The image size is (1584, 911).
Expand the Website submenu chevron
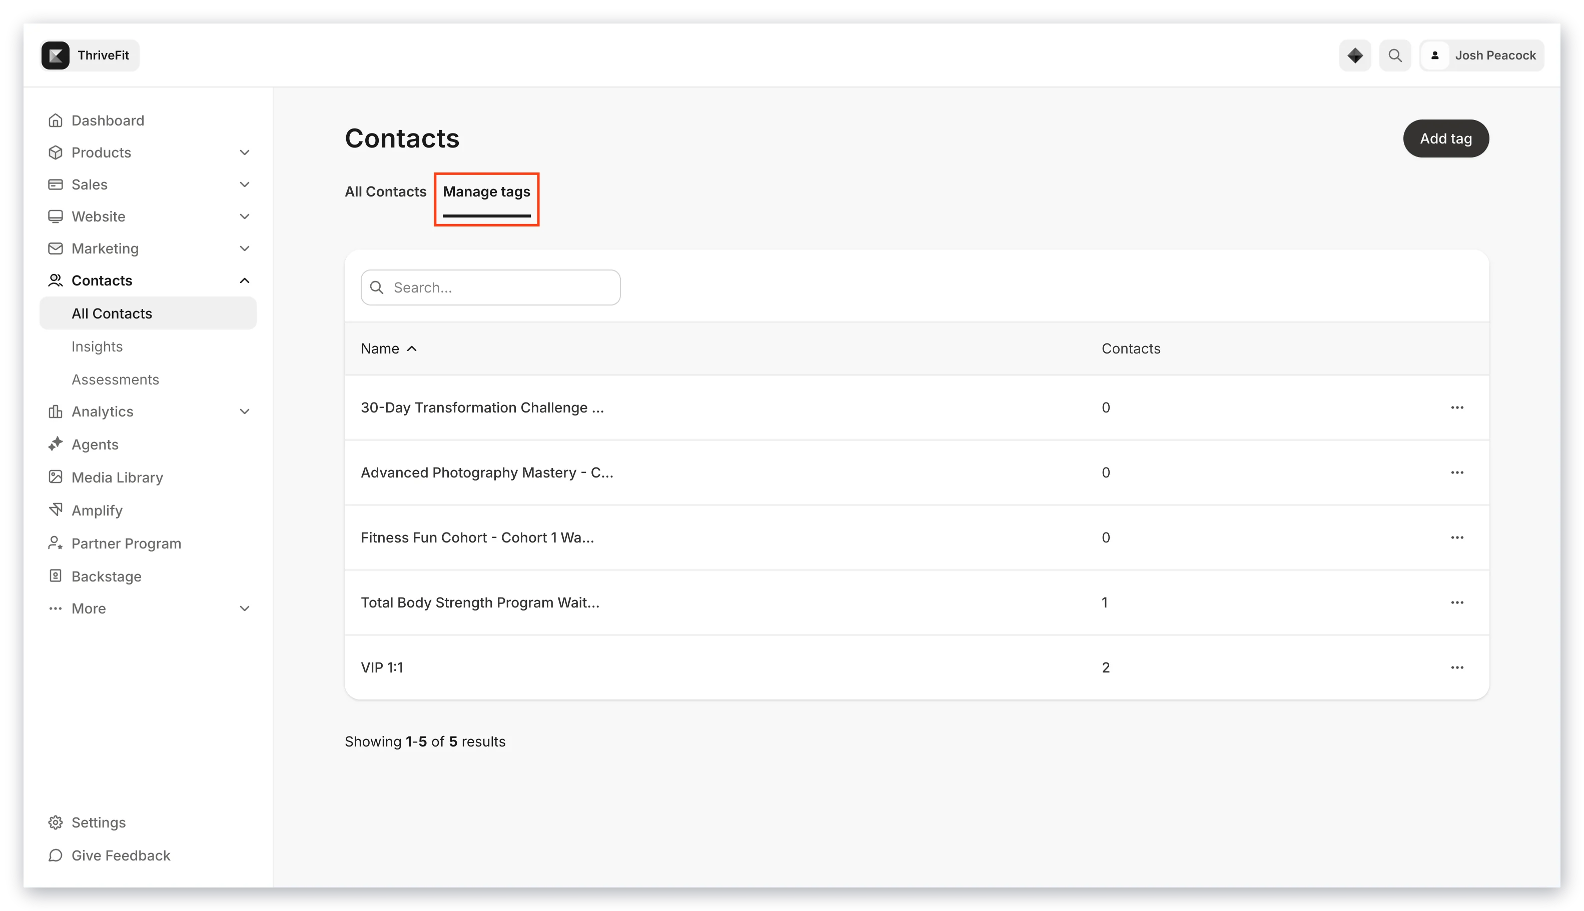click(244, 216)
